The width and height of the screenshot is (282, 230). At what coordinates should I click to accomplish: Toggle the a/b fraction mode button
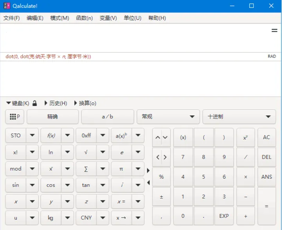click(x=108, y=117)
